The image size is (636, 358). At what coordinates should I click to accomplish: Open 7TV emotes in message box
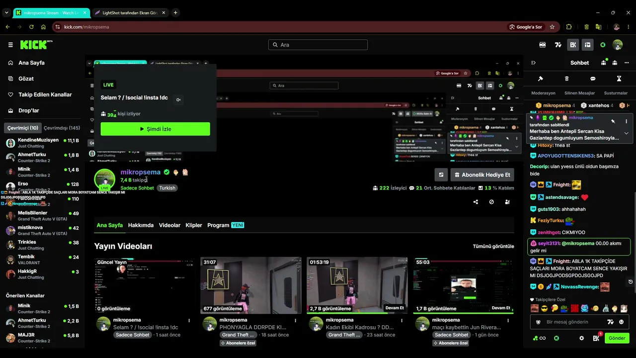611,322
